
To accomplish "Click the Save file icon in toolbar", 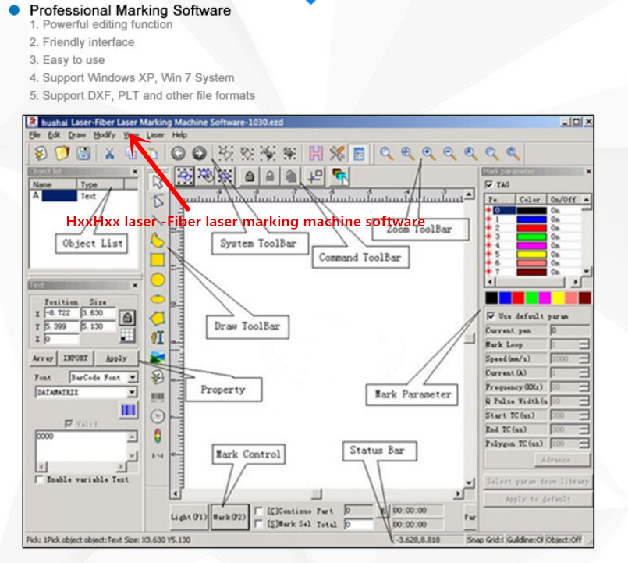I will click(x=82, y=153).
